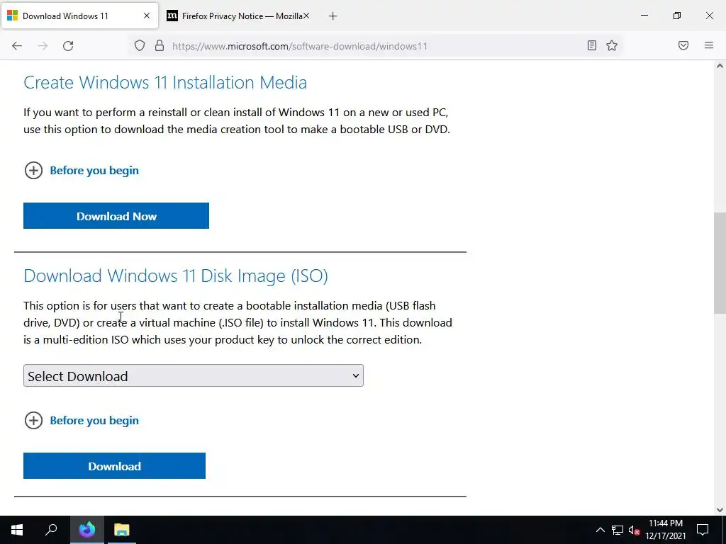
Task: Switch to the Download Windows 11 tab
Action: (79, 16)
